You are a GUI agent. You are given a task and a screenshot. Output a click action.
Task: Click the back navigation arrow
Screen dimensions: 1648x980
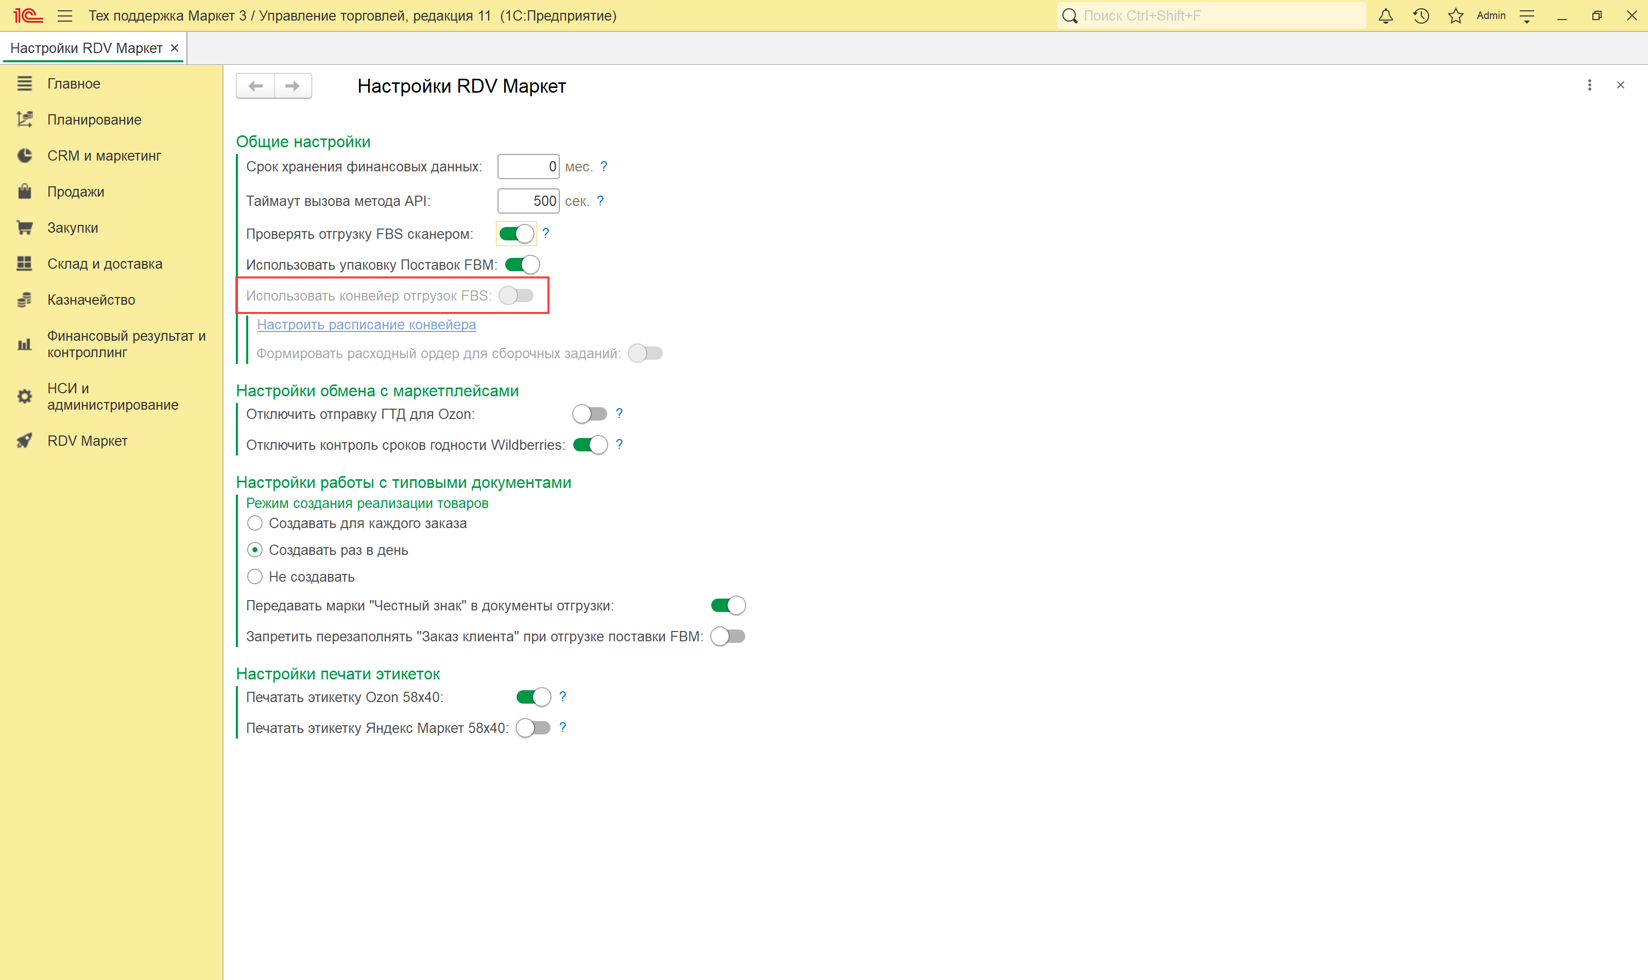coord(256,86)
